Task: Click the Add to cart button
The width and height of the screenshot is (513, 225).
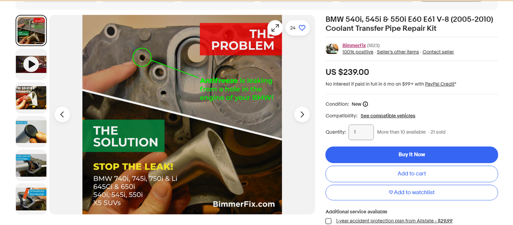Action: [x=412, y=174]
